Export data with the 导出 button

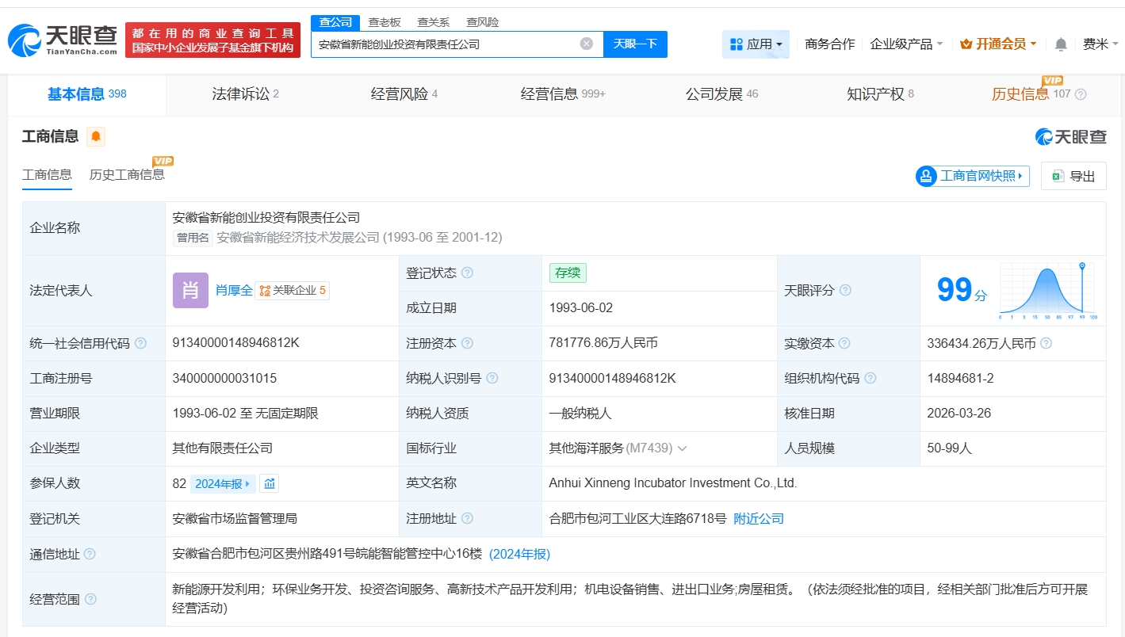tap(1073, 176)
